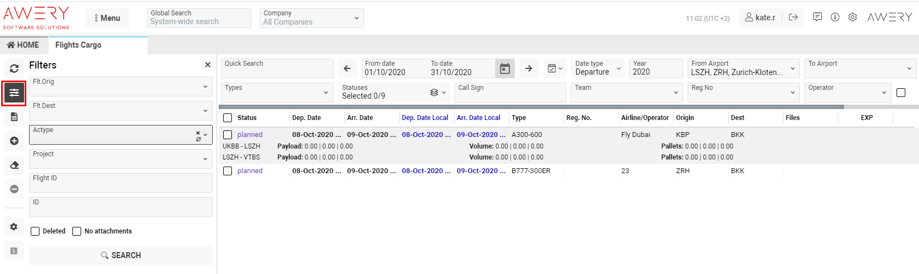
Task: Click the plus icon to add flight
Action: pyautogui.click(x=14, y=141)
